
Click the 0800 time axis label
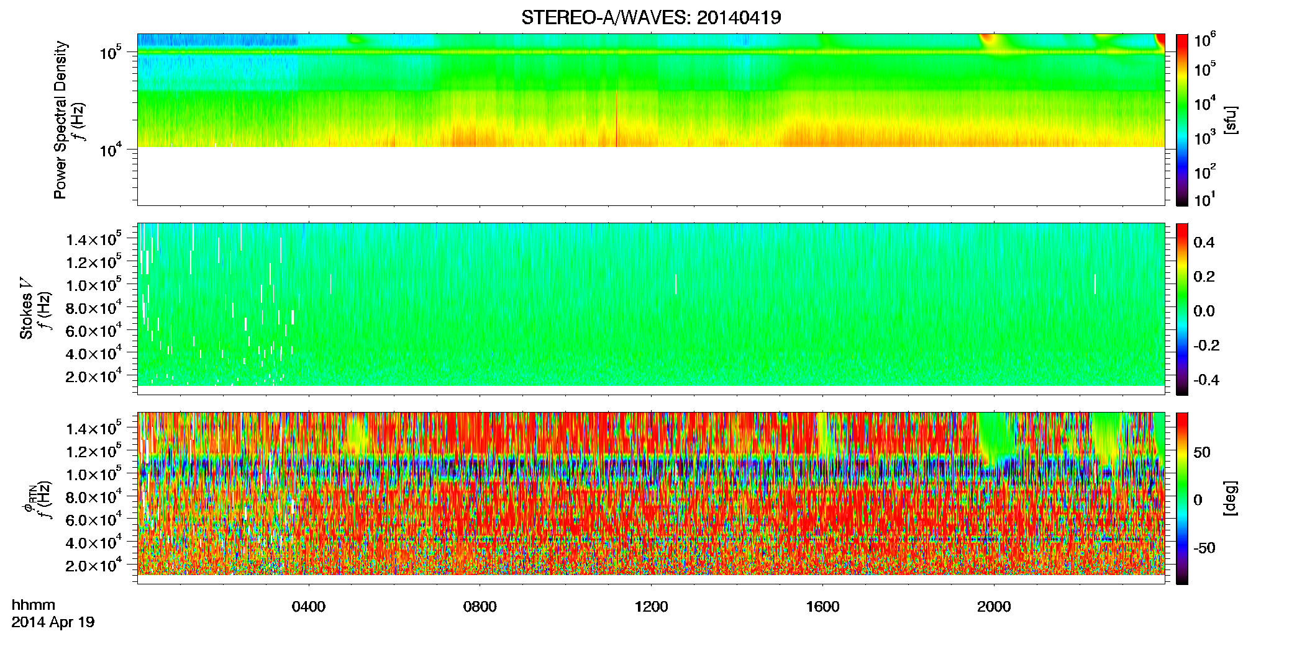tap(480, 607)
